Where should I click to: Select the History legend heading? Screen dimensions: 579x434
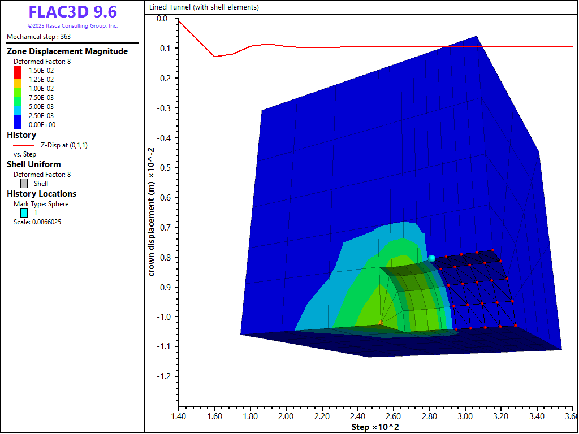[x=21, y=135]
